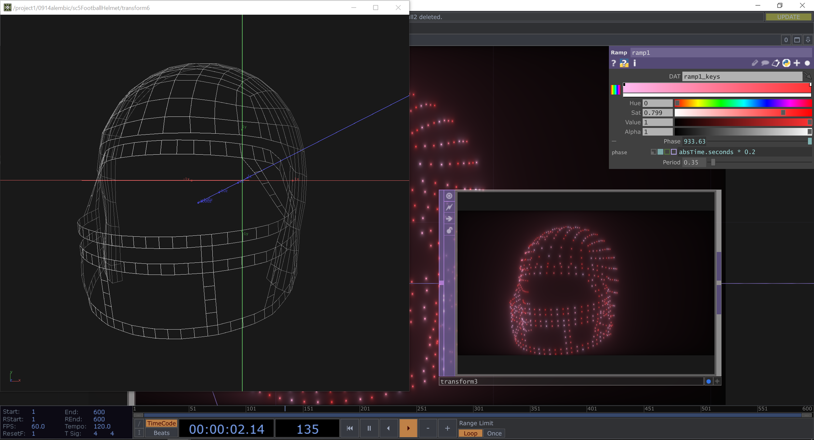Click the operator info 'i' icon

click(x=635, y=63)
